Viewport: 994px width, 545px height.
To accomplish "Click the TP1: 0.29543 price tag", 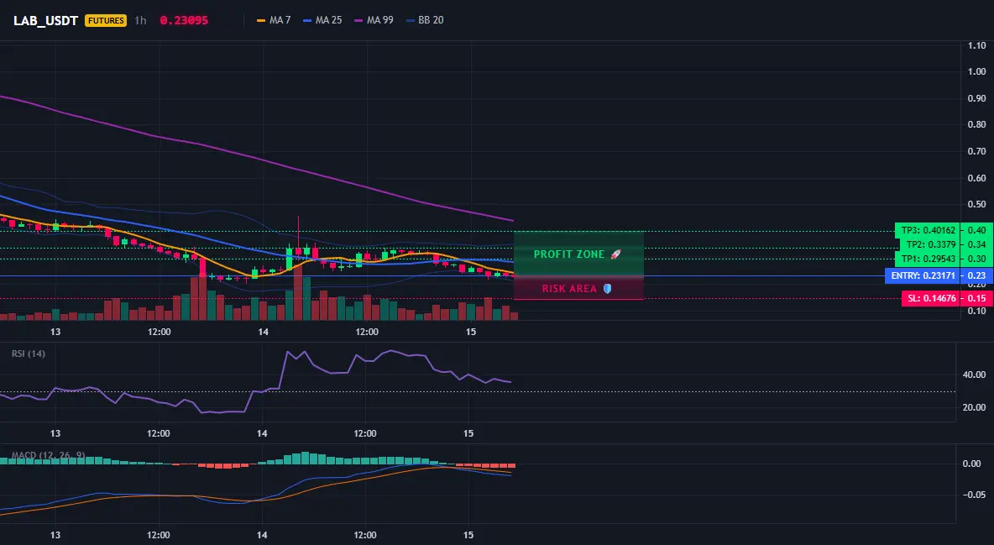I will pyautogui.click(x=928, y=259).
